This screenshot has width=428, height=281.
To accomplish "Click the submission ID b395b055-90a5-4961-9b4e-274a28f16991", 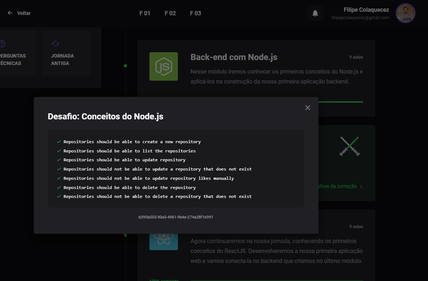I will [176, 217].
